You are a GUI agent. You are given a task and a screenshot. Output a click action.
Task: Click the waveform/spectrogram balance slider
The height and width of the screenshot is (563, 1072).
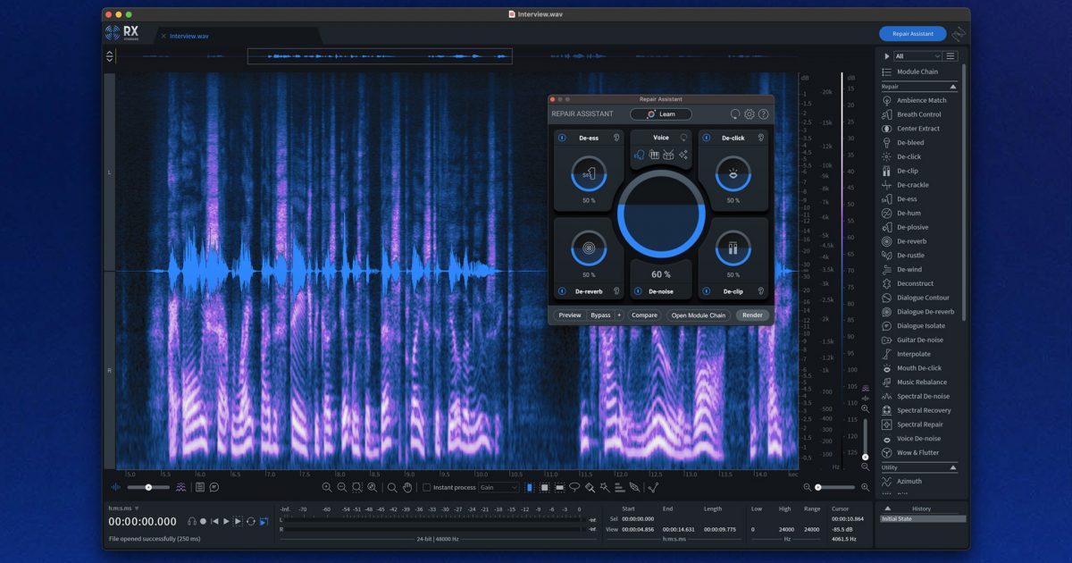pos(149,487)
